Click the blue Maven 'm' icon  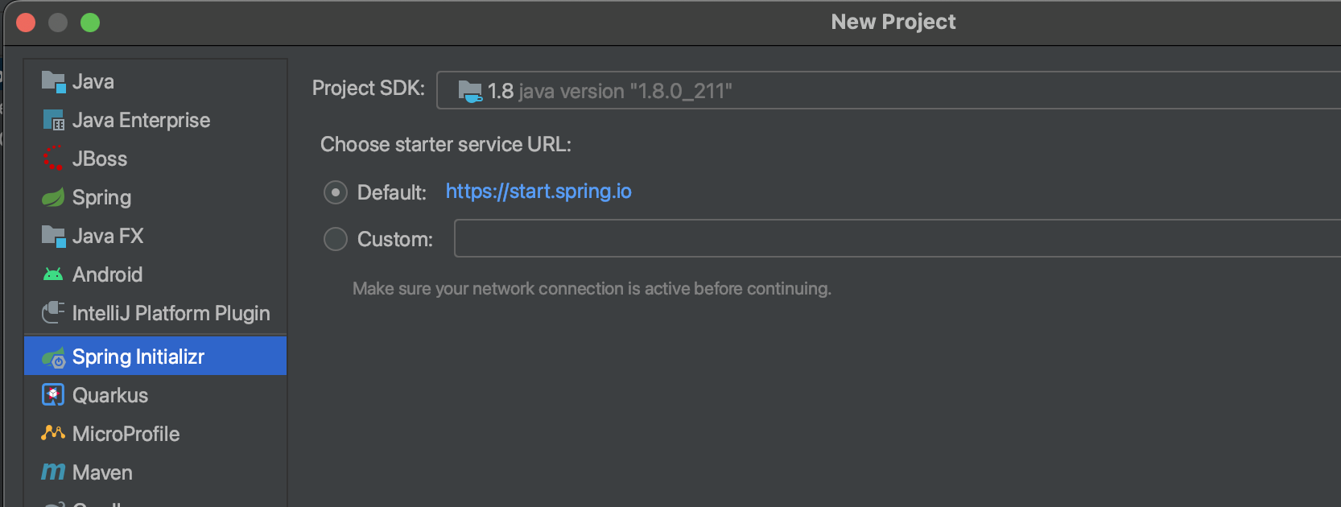[x=53, y=472]
